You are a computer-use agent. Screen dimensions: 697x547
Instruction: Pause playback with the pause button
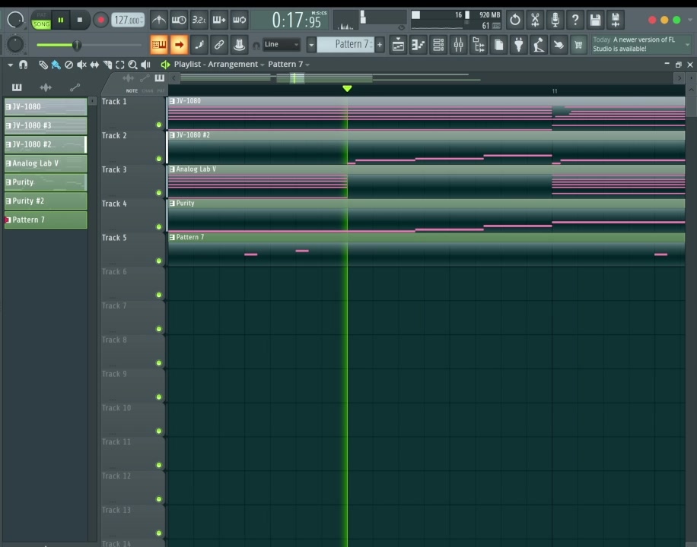pos(61,20)
